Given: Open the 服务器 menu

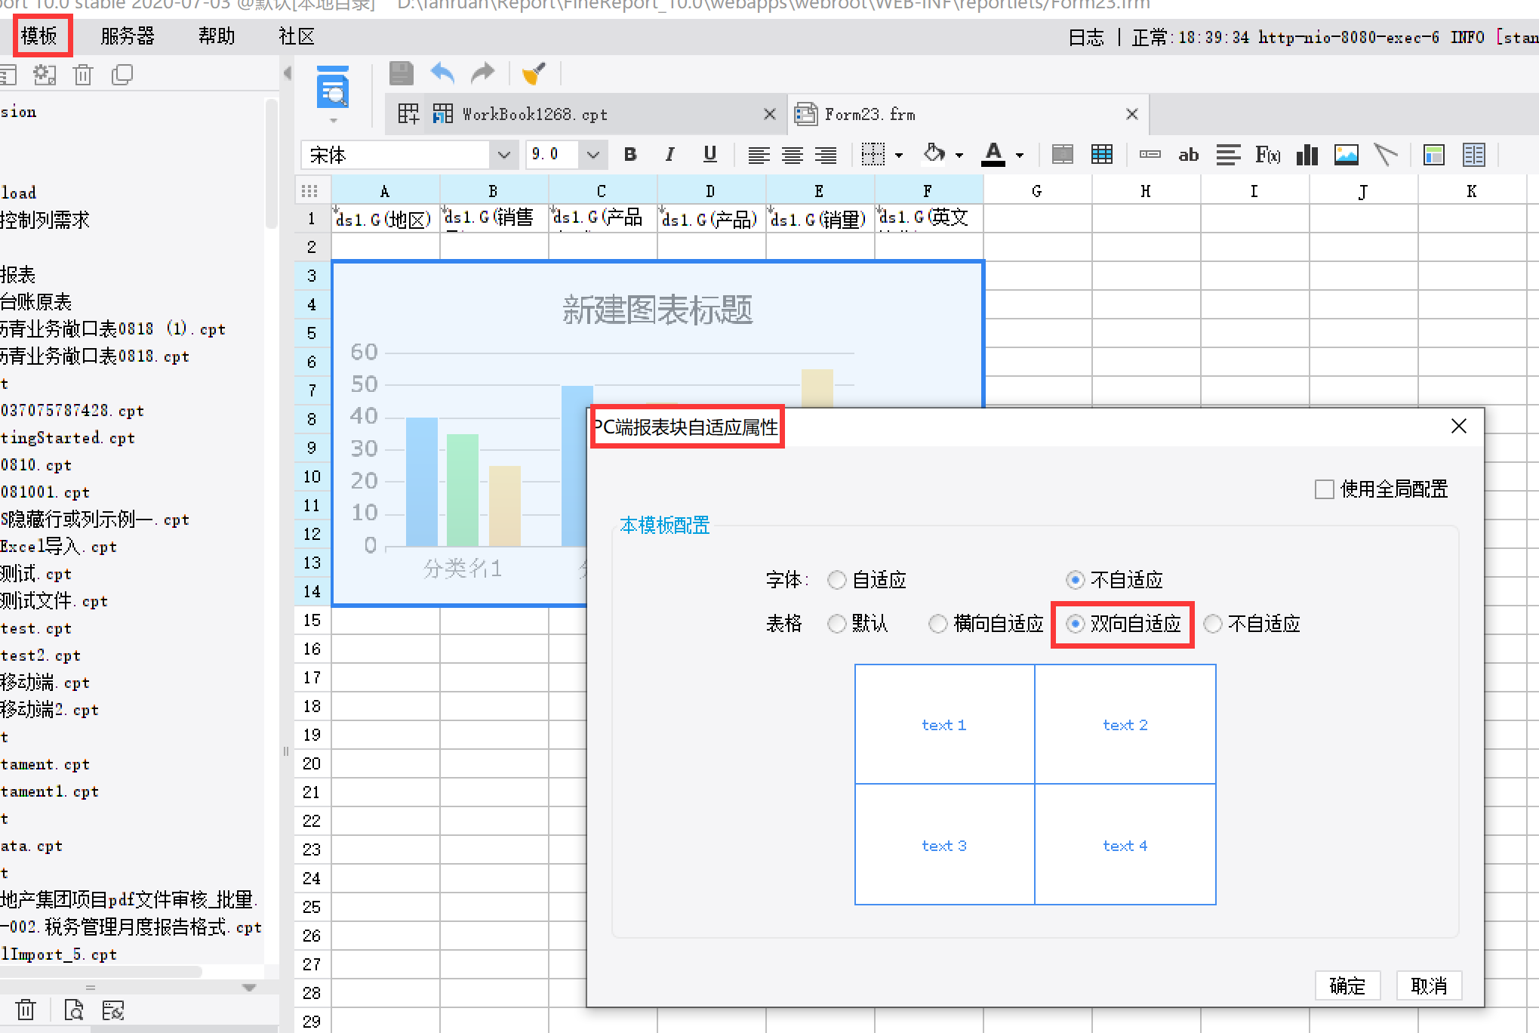Looking at the screenshot, I should tap(128, 35).
